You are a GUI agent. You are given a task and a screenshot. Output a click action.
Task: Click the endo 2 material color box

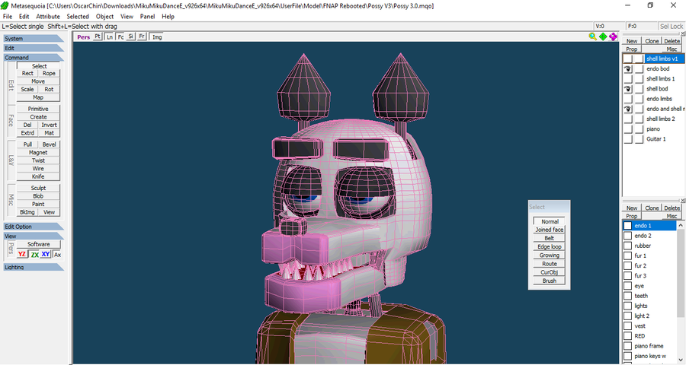[628, 236]
